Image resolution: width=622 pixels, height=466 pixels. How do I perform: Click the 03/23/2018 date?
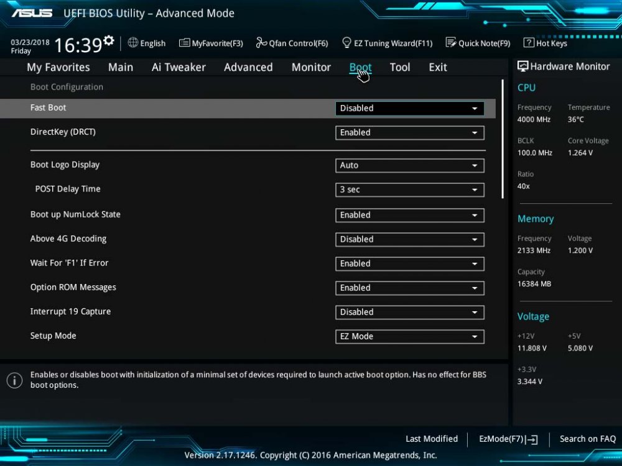pos(30,42)
